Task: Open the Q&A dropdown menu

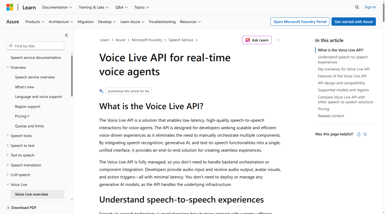Action: click(x=122, y=7)
